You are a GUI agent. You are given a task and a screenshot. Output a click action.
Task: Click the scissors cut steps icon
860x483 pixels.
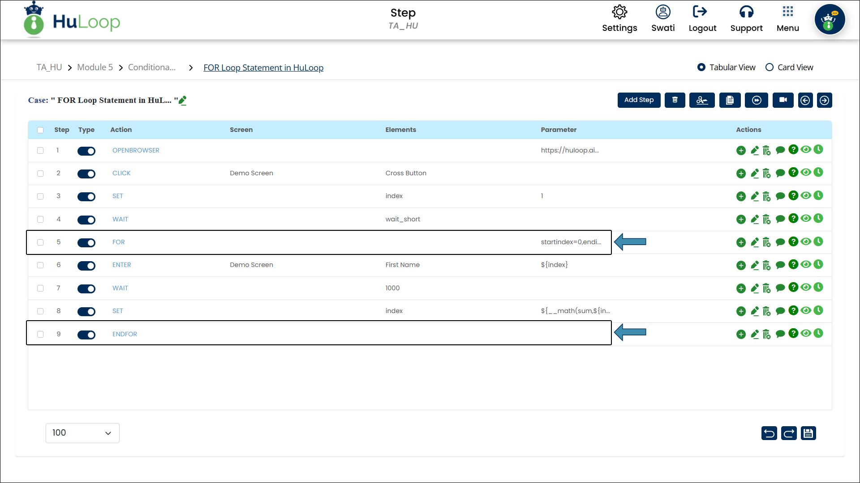point(702,100)
